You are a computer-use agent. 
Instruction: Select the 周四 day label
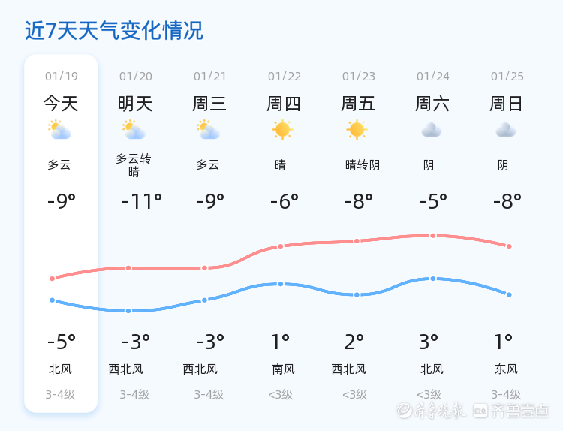tap(284, 103)
